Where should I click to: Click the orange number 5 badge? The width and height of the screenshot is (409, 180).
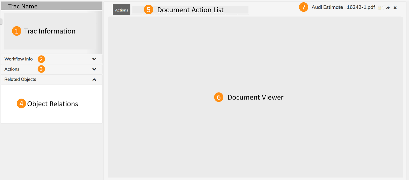tap(149, 10)
